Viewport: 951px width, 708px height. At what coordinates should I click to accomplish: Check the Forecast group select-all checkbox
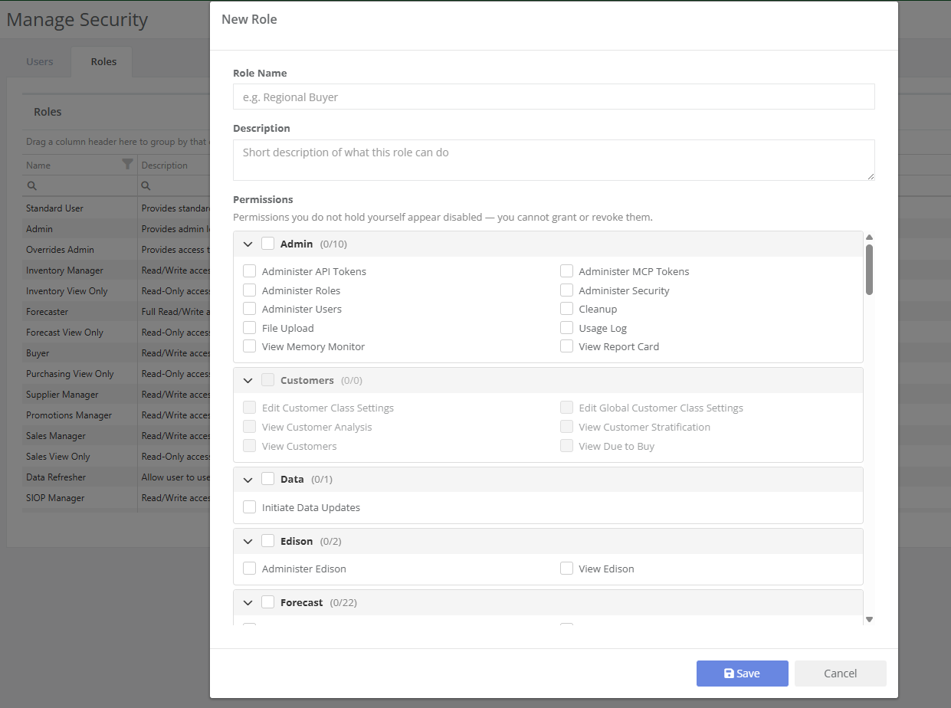click(267, 602)
